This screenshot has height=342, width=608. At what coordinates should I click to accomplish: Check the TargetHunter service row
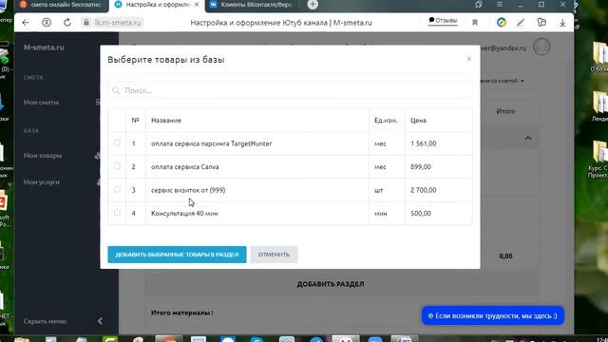click(x=117, y=143)
